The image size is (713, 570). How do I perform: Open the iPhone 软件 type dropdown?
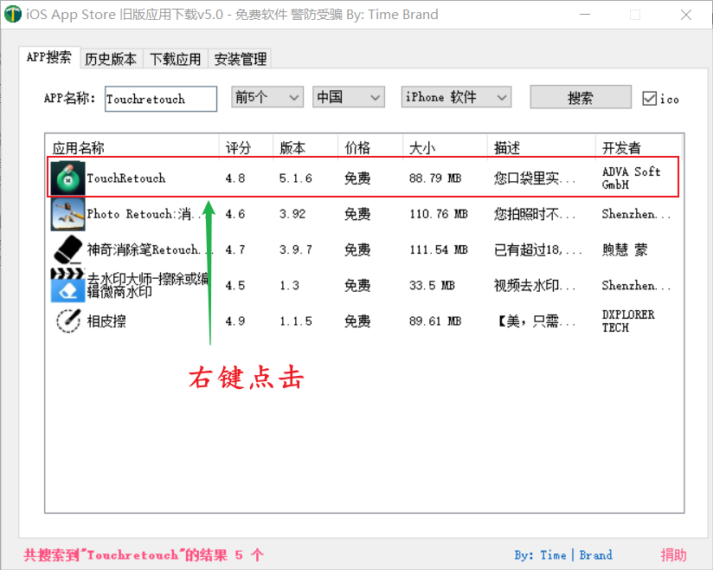point(456,97)
